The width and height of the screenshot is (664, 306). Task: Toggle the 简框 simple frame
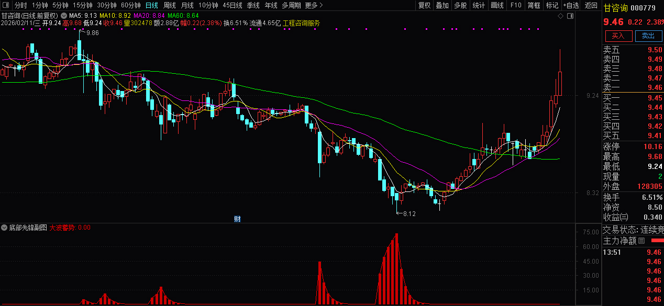[x=534, y=5]
